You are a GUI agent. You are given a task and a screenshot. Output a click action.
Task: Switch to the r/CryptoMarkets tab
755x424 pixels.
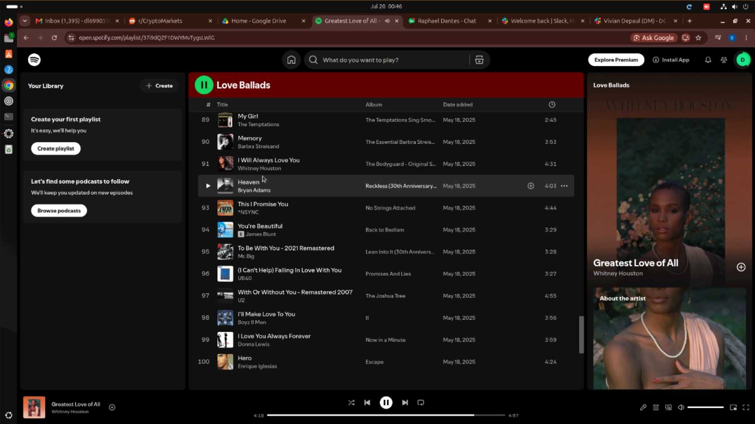point(171,21)
